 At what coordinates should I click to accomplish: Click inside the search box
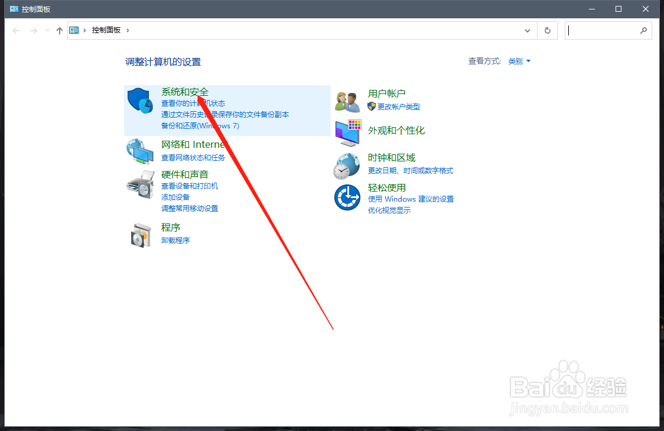point(603,30)
